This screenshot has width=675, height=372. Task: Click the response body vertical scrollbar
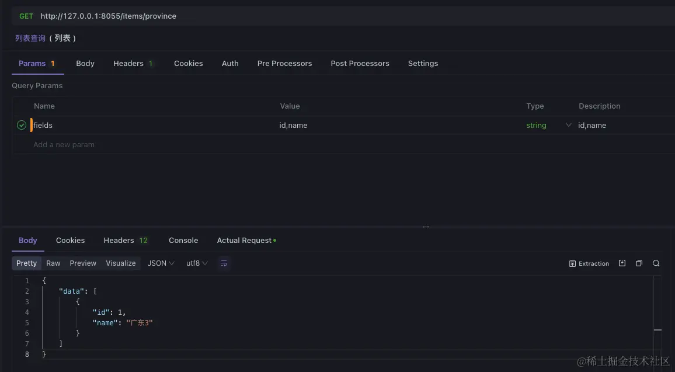pos(657,330)
